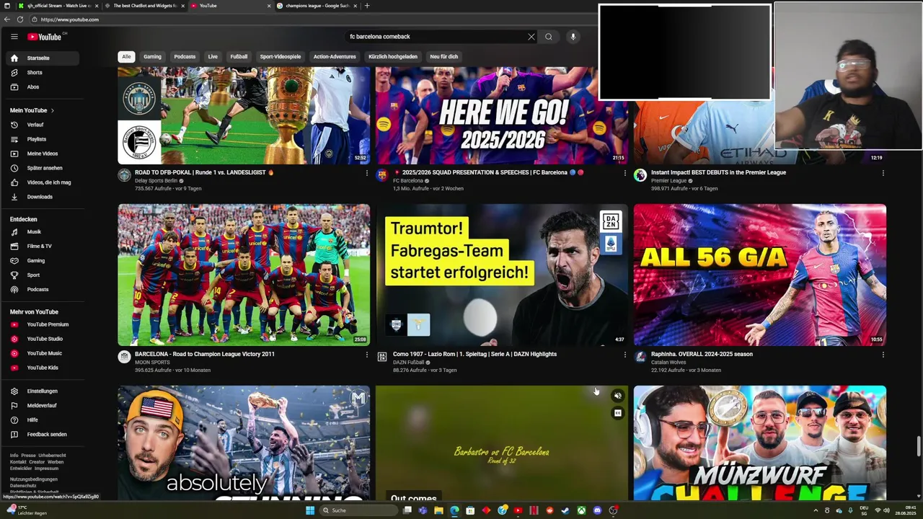Play the Traumtor Fabregas-Team thumbnail
This screenshot has width=923, height=519.
click(502, 275)
